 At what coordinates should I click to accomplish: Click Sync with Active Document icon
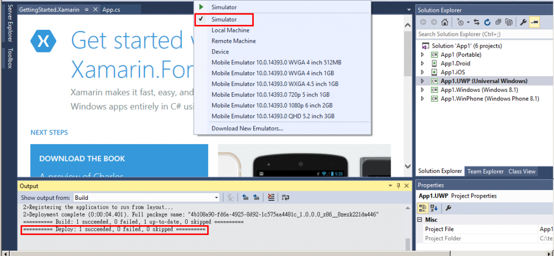pyautogui.click(x=477, y=23)
